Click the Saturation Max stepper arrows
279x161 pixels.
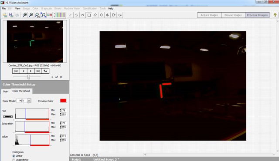point(61,127)
